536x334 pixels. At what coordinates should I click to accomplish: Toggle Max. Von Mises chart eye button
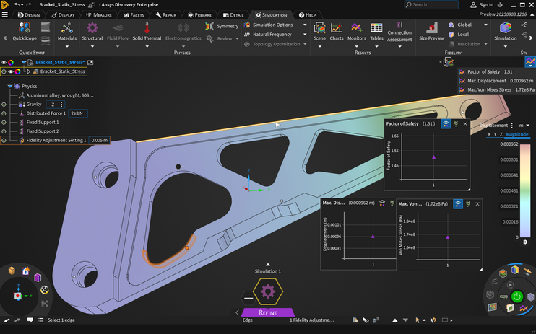(458, 204)
